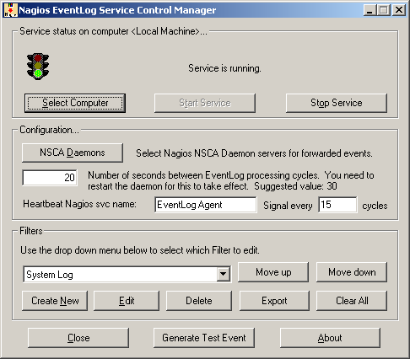Edit the selected filter

(x=127, y=301)
